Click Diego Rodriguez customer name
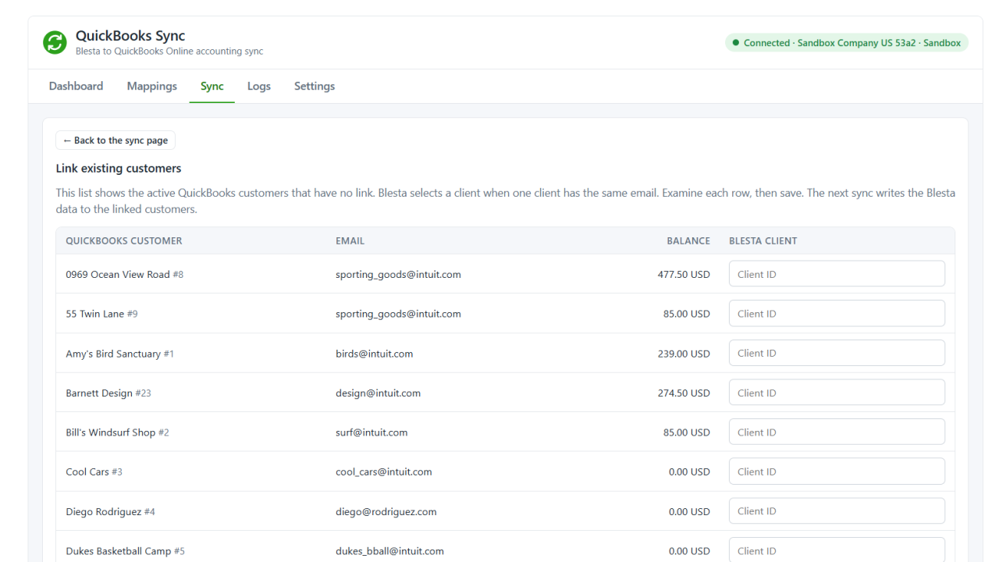The image size is (999, 562). 104,511
